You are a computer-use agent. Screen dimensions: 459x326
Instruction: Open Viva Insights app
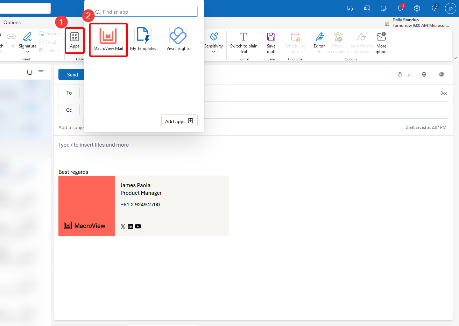[x=178, y=39]
